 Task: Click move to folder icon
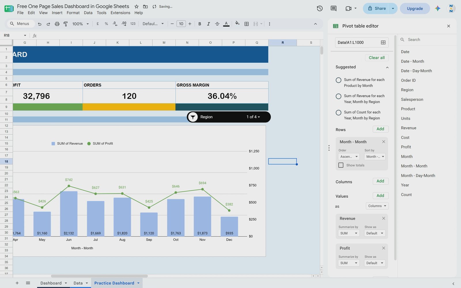[x=146, y=7]
